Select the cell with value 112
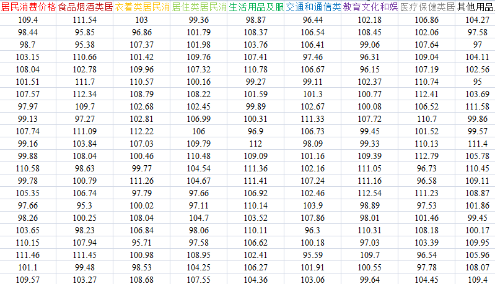The height and width of the screenshot is (284, 495). [256, 144]
